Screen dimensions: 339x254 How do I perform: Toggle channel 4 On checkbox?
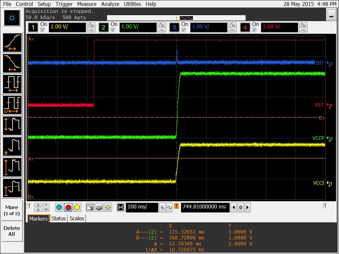click(254, 30)
